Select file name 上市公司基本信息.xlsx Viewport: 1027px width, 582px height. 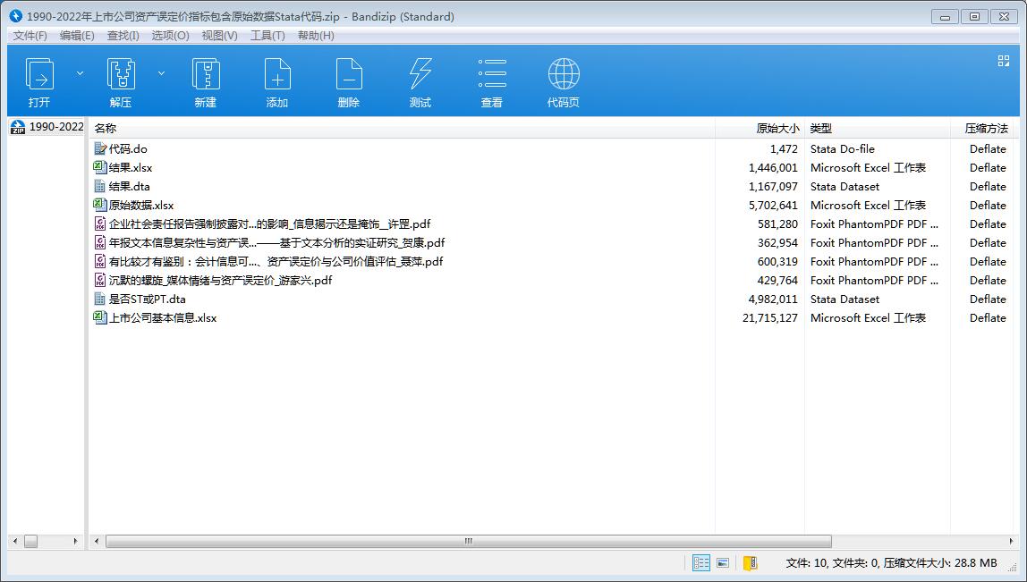[163, 318]
